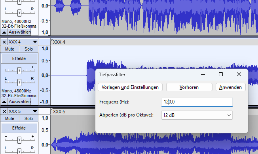
Task: Open the XXX 4 track name dropdown menu
Action: point(35,42)
